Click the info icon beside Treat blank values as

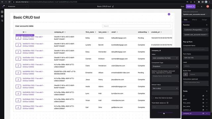click(x=168, y=103)
